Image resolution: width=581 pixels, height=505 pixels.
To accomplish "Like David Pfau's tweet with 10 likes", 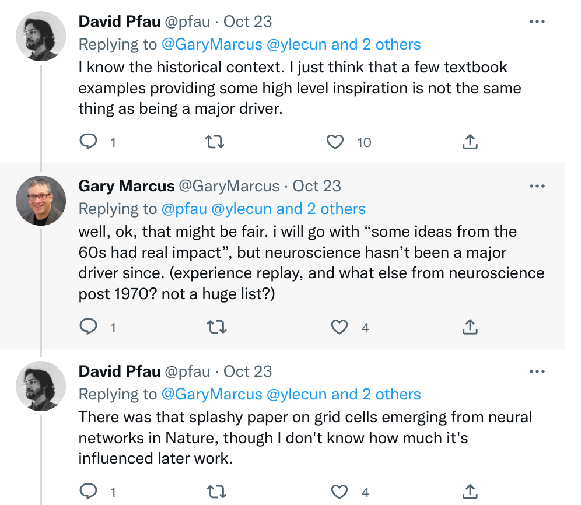I will (335, 142).
